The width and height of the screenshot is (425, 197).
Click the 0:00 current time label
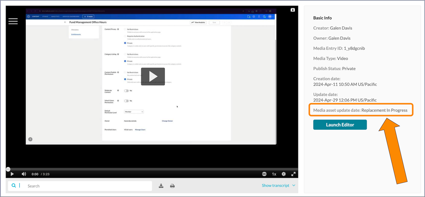pyautogui.click(x=35, y=174)
